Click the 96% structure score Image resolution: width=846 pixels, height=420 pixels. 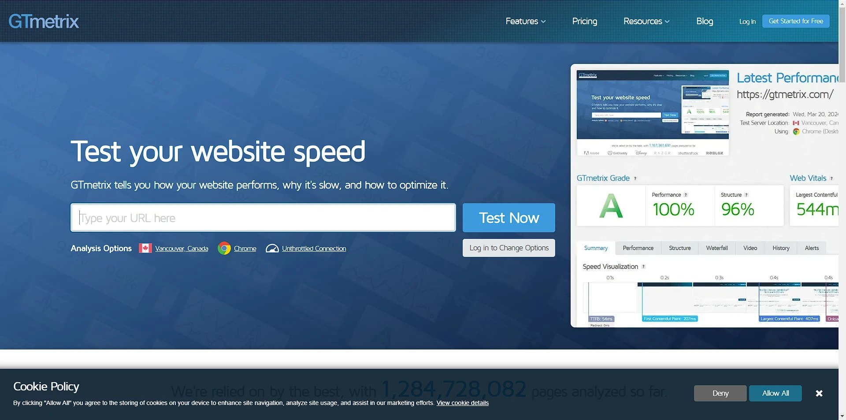738,209
